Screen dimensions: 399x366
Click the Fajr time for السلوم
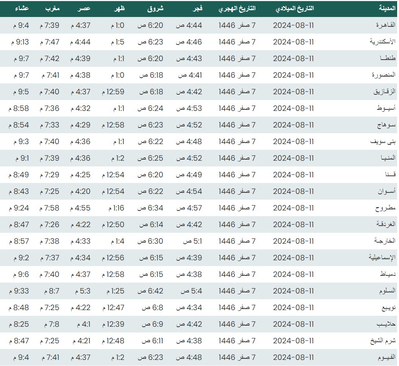191,291
